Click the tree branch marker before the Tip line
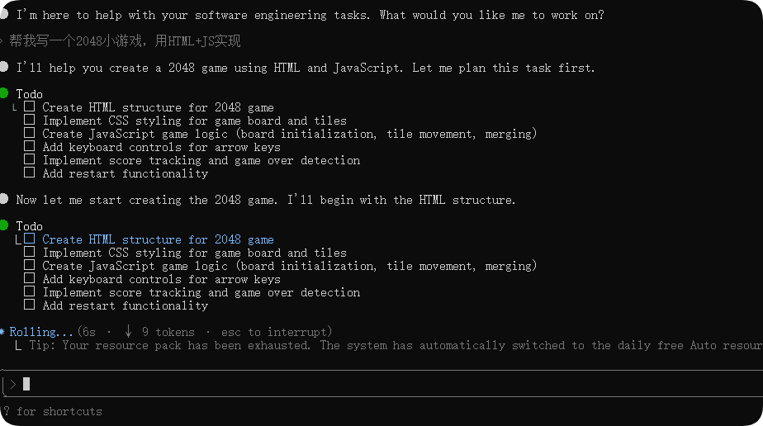 coord(19,345)
